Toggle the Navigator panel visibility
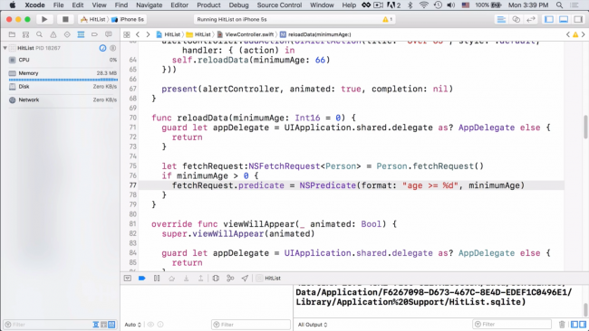Image resolution: width=589 pixels, height=331 pixels. 549,19
